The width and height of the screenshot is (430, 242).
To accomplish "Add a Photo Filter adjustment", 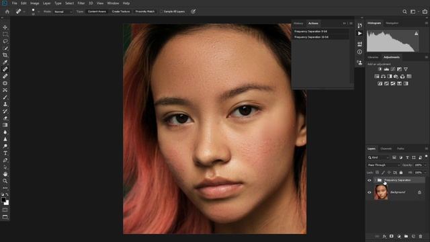I will 396,76.
